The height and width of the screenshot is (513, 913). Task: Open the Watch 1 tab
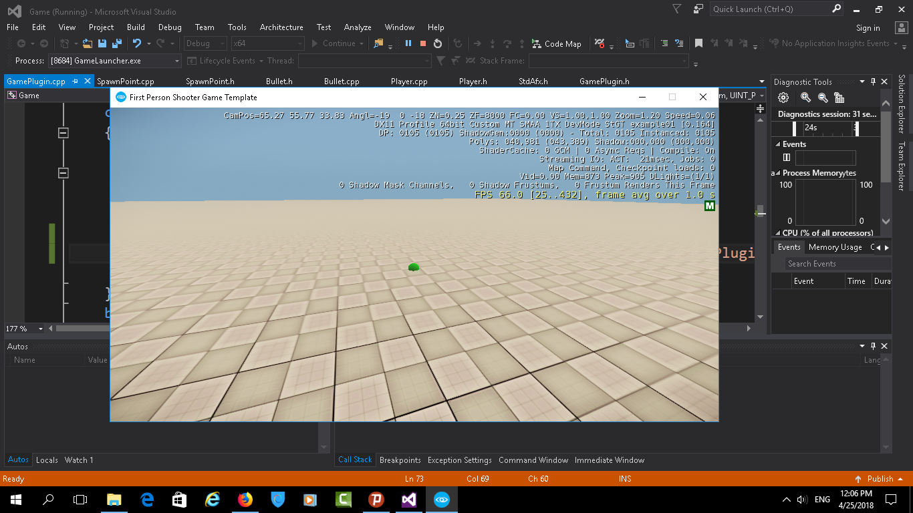[79, 460]
